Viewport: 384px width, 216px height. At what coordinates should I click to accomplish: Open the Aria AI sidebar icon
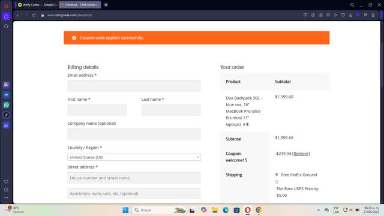(6, 85)
